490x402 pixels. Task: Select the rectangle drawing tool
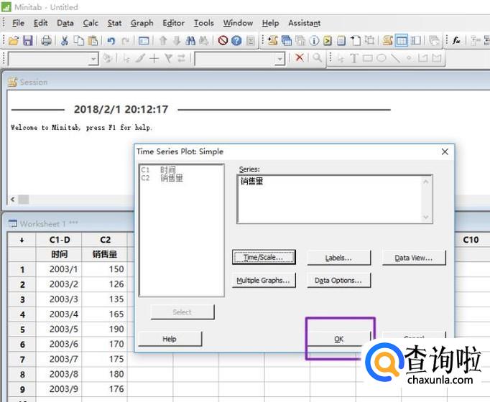[x=368, y=58]
